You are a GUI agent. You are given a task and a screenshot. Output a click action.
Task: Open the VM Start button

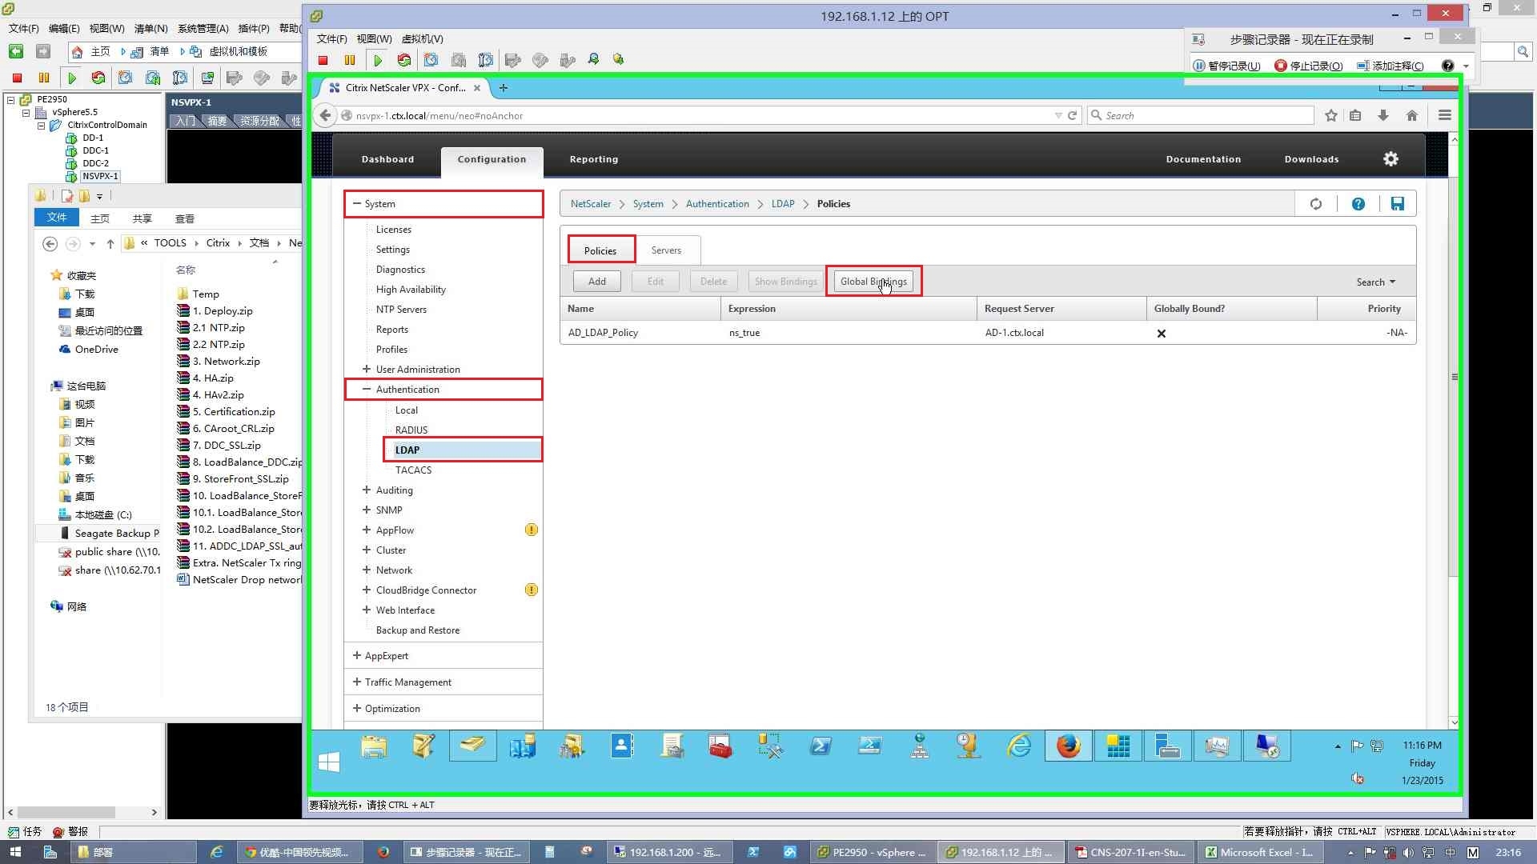coord(329,762)
